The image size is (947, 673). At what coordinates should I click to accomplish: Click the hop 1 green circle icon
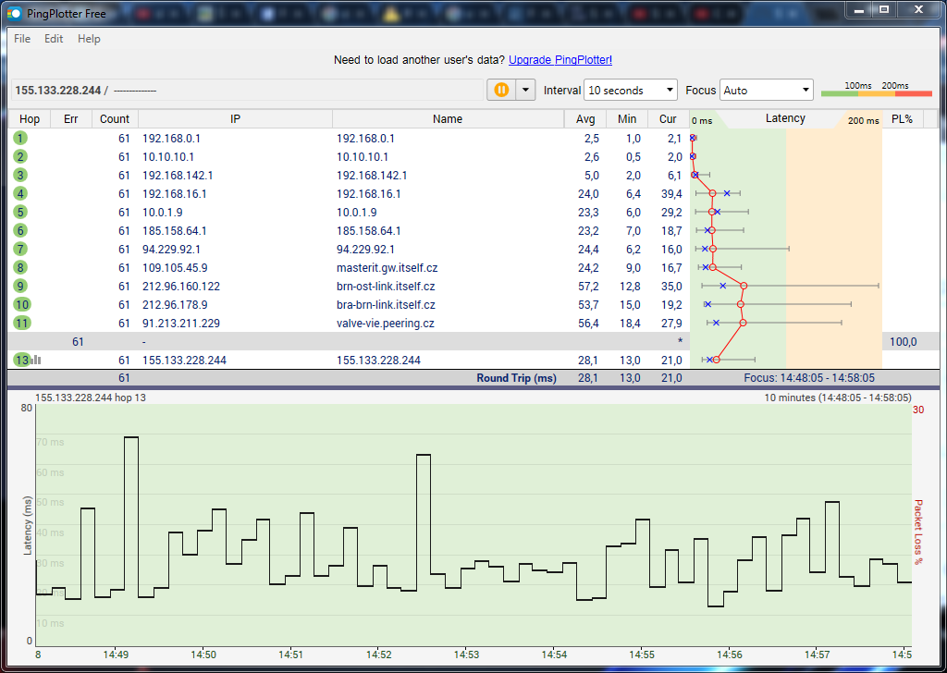20,138
